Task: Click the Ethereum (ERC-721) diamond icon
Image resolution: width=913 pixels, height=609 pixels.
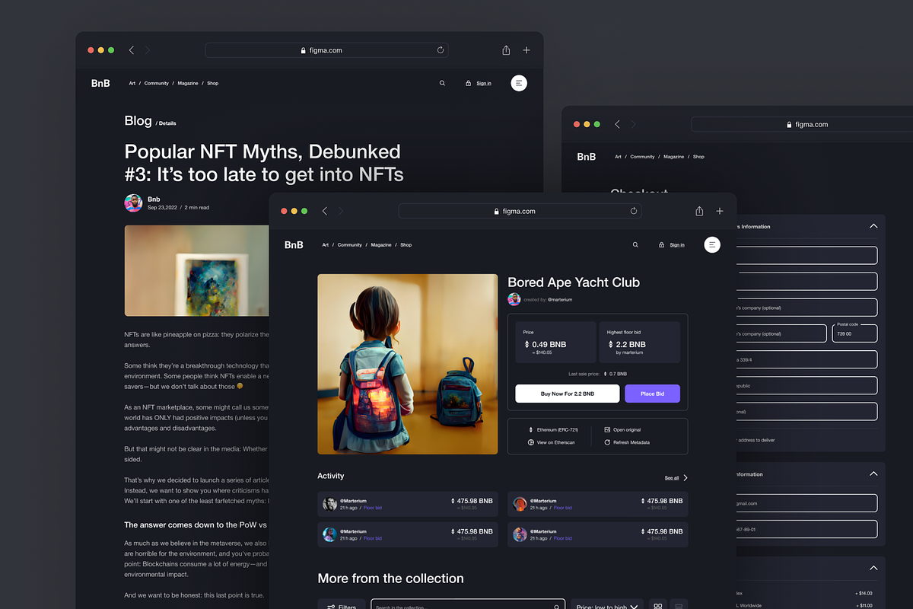Action: pos(531,430)
